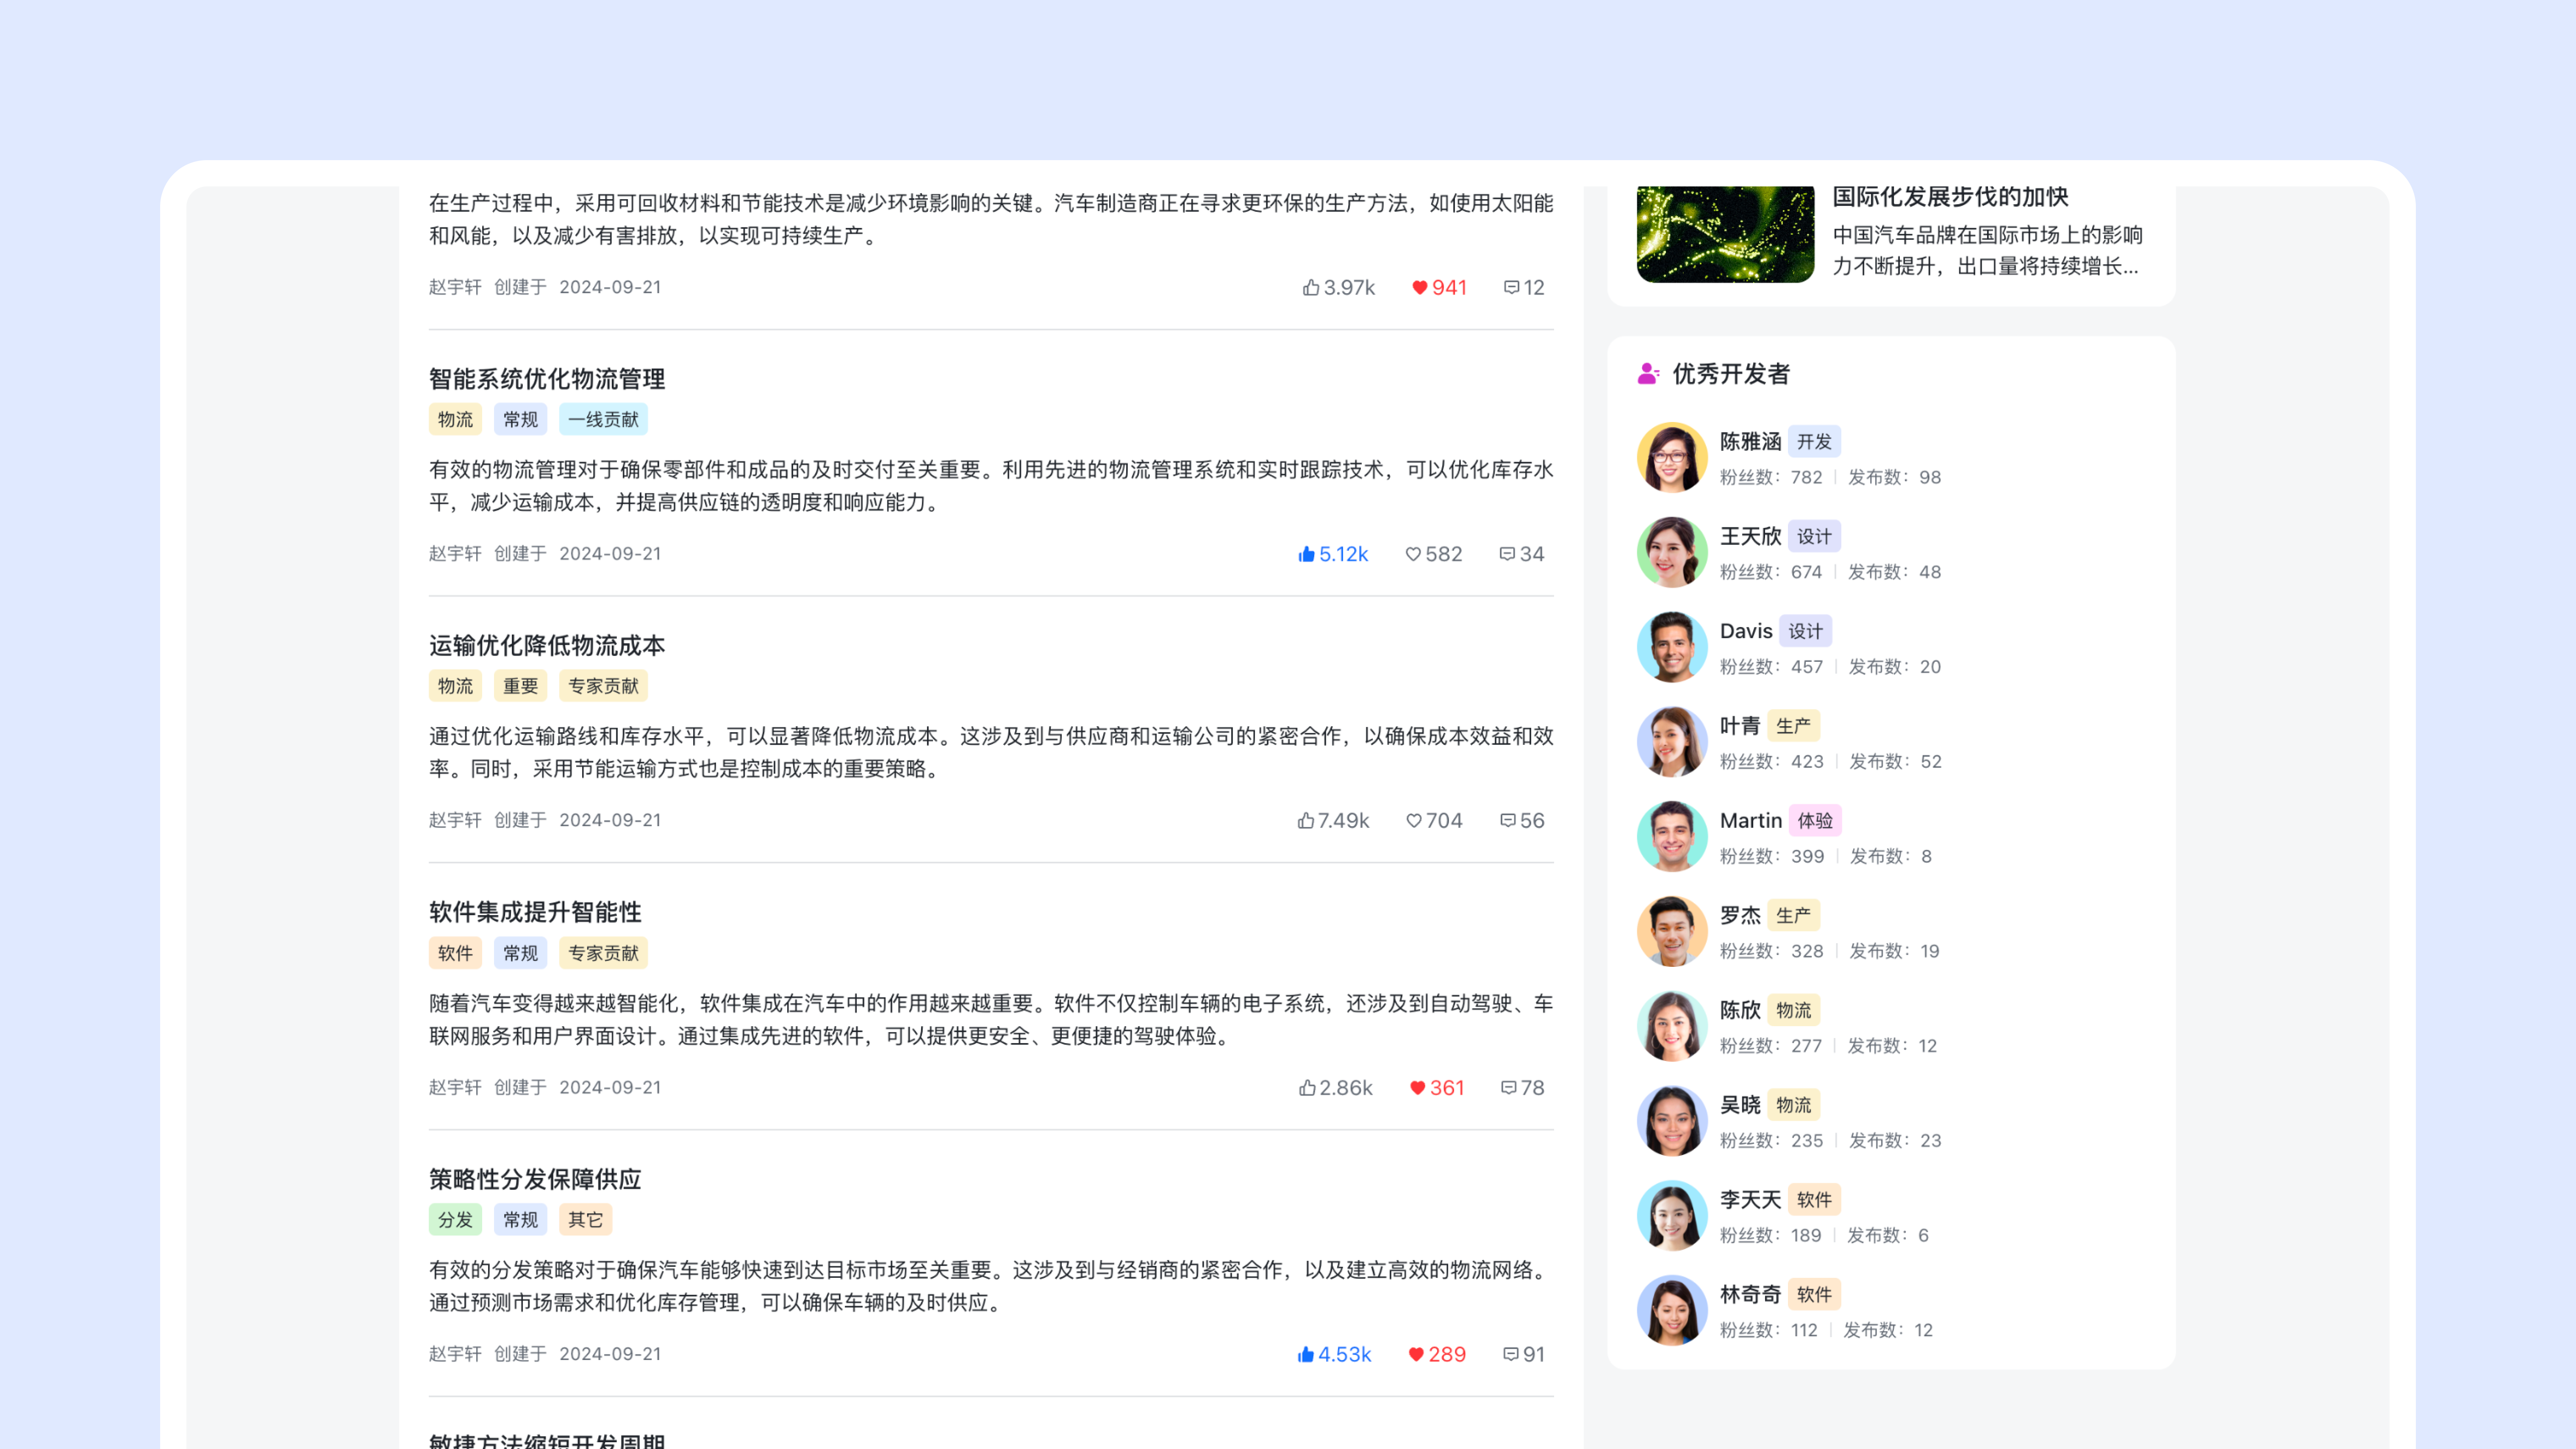
Task: Open the article 软件集成提升智能性
Action: coord(535,912)
